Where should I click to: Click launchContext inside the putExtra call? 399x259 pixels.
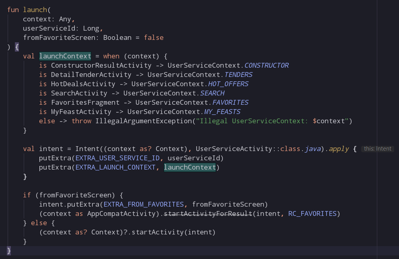point(189,167)
